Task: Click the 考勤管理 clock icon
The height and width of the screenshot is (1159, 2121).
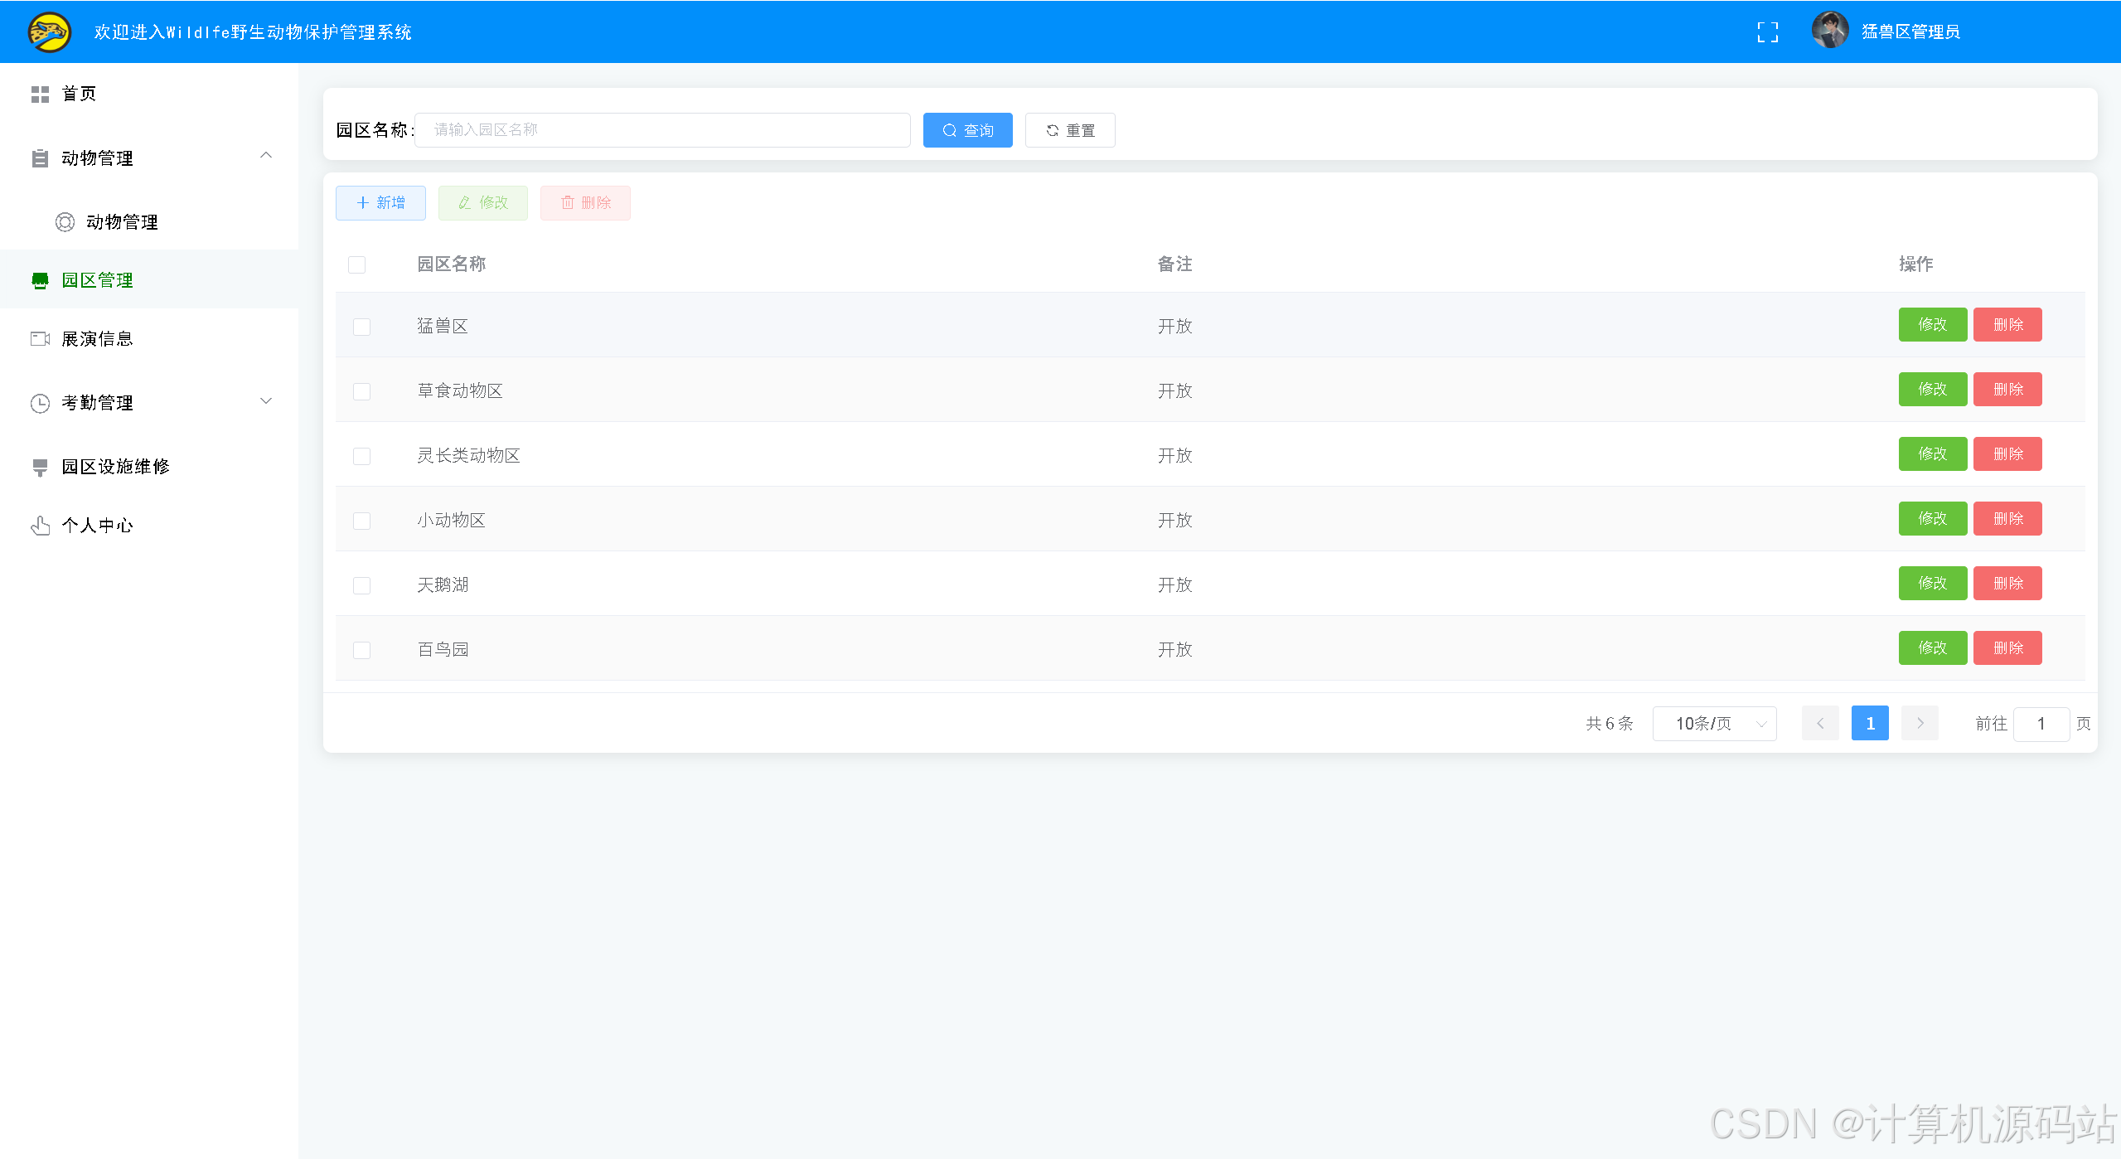Action: click(x=40, y=404)
